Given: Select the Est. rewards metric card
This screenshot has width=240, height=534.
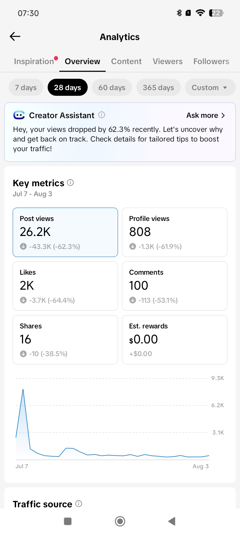Looking at the screenshot, I should [x=175, y=340].
